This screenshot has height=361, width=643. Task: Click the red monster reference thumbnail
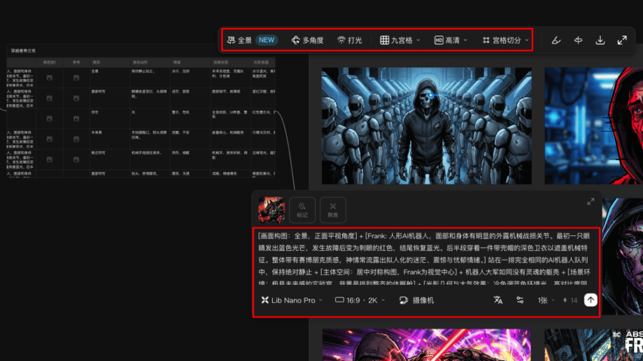(x=271, y=210)
